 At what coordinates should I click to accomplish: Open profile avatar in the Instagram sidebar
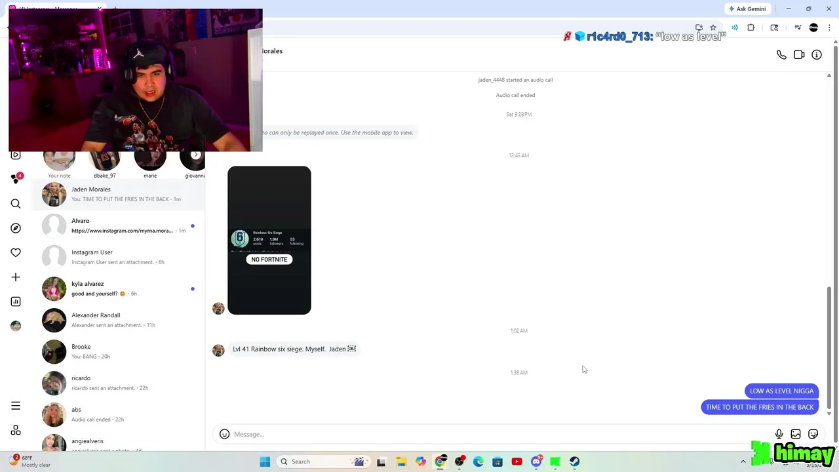[x=16, y=326]
